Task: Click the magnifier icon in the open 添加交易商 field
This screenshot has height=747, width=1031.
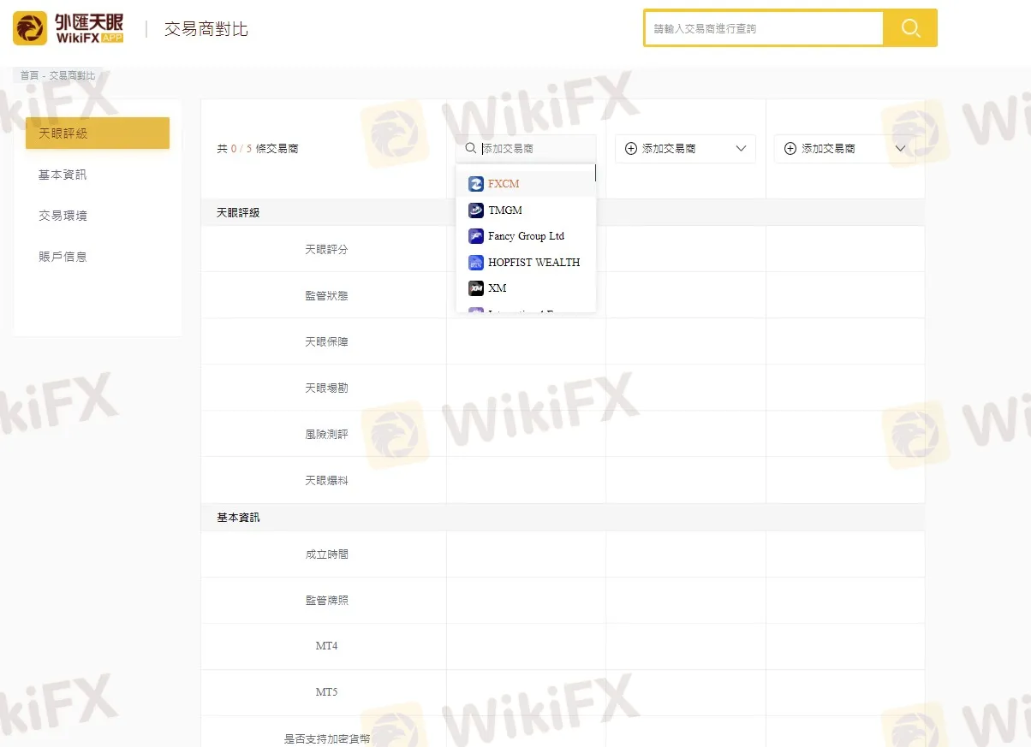Action: [471, 148]
